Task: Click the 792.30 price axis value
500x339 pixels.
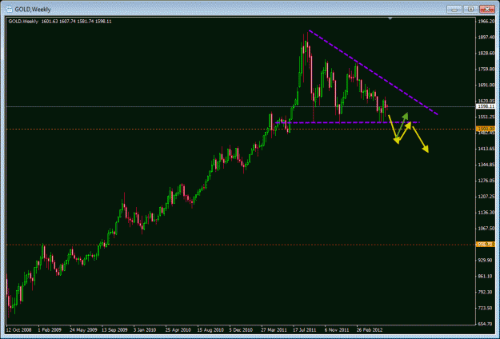Action: [x=486, y=292]
